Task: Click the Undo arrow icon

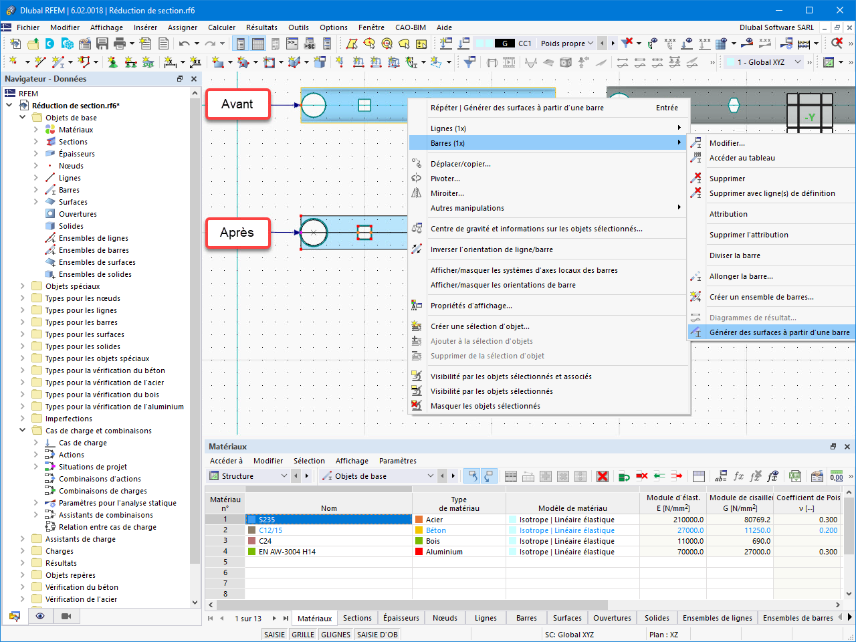Action: pyautogui.click(x=184, y=43)
